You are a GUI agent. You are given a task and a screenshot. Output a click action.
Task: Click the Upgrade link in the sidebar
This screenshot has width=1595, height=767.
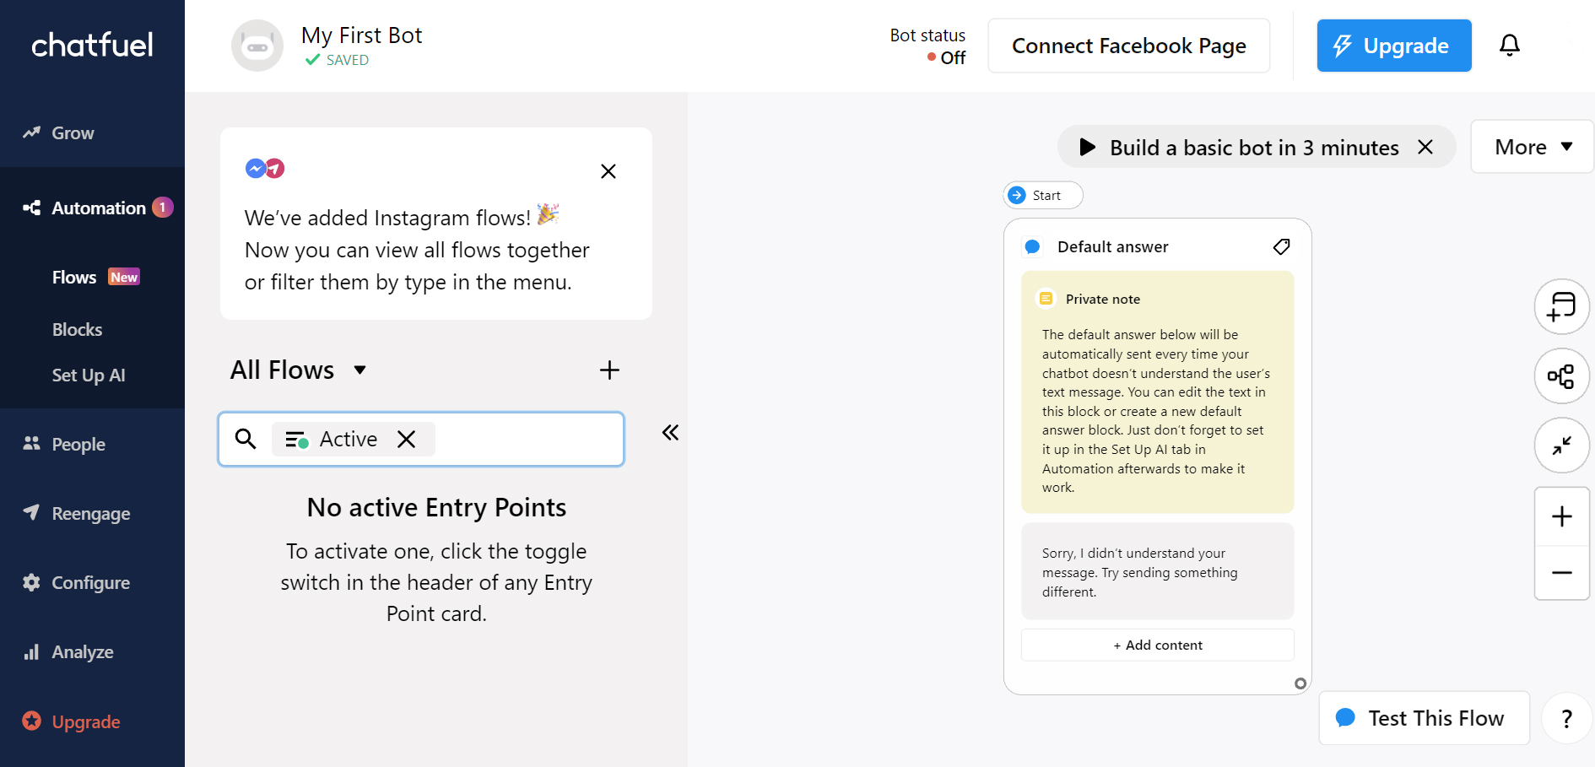[85, 721]
